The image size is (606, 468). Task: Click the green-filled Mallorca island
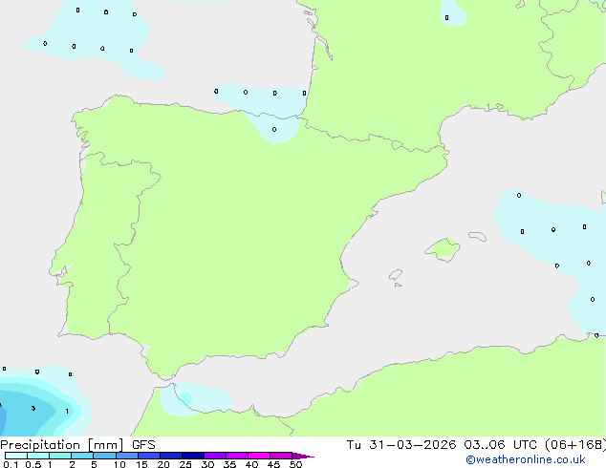click(444, 249)
